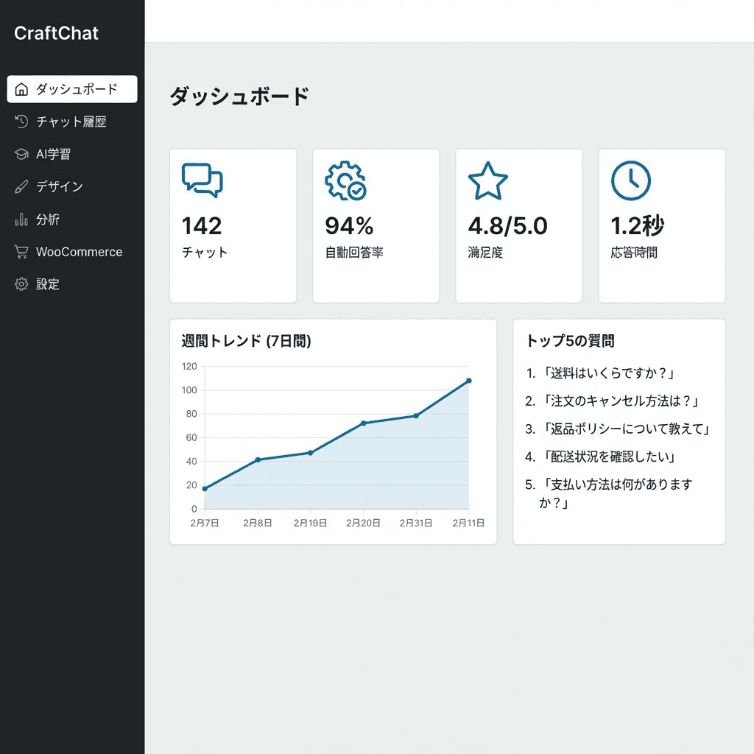Navigate to the WooCommerce section

[79, 251]
